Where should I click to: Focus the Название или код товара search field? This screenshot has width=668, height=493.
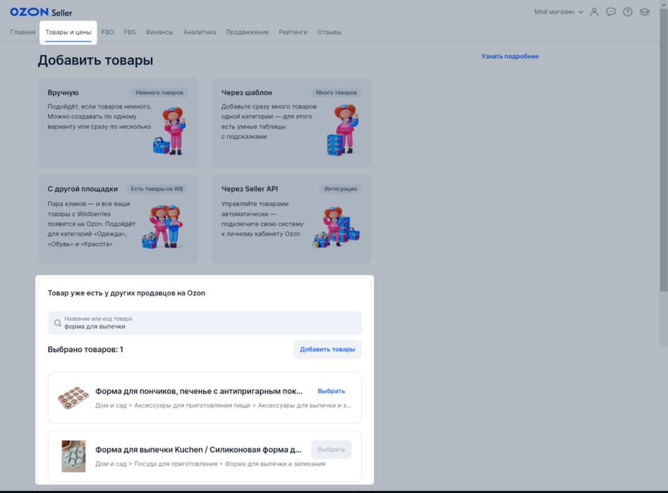tap(205, 323)
